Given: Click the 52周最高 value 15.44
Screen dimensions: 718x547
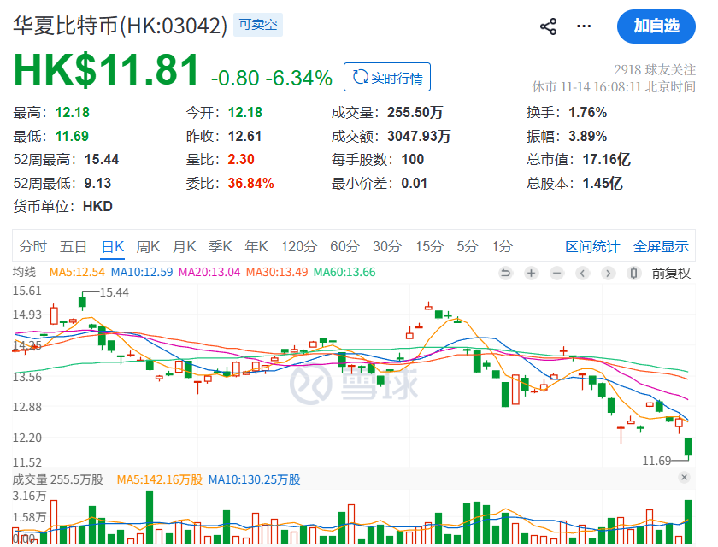Looking at the screenshot, I should [x=102, y=159].
